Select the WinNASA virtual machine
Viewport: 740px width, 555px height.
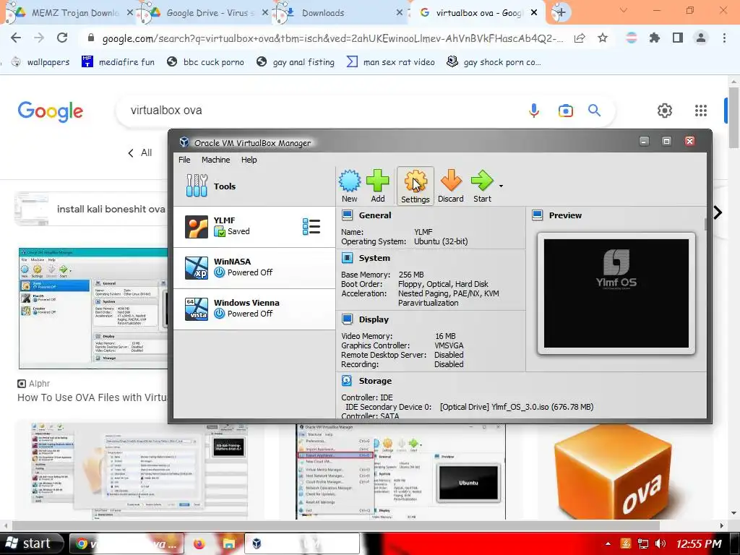tap(254, 267)
